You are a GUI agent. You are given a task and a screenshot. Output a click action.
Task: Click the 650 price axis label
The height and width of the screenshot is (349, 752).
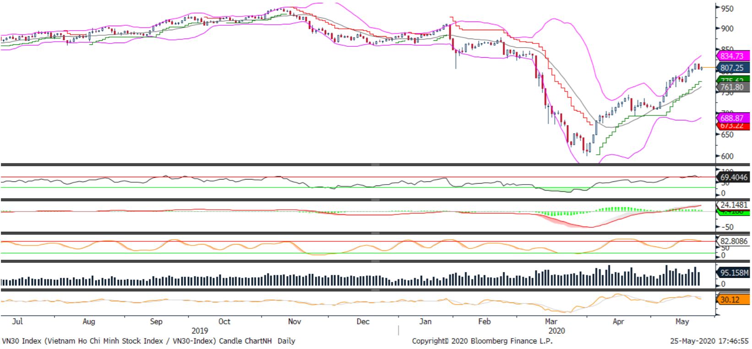pyautogui.click(x=727, y=135)
